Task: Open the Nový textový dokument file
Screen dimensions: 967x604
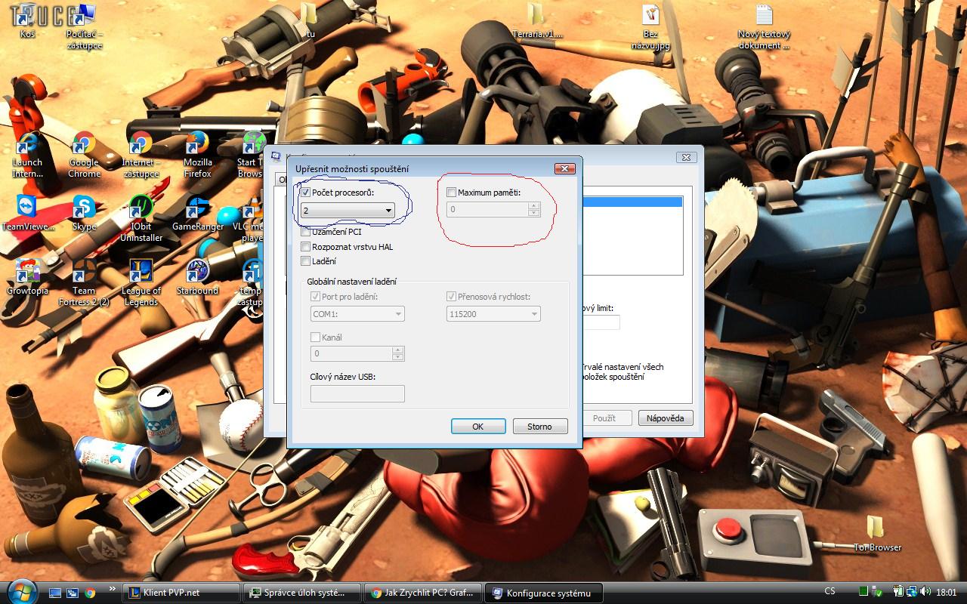Action: [x=764, y=26]
